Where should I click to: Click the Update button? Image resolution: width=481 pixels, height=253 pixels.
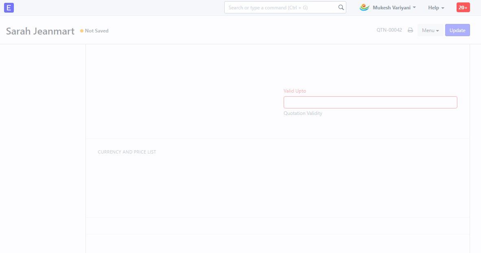(x=457, y=30)
